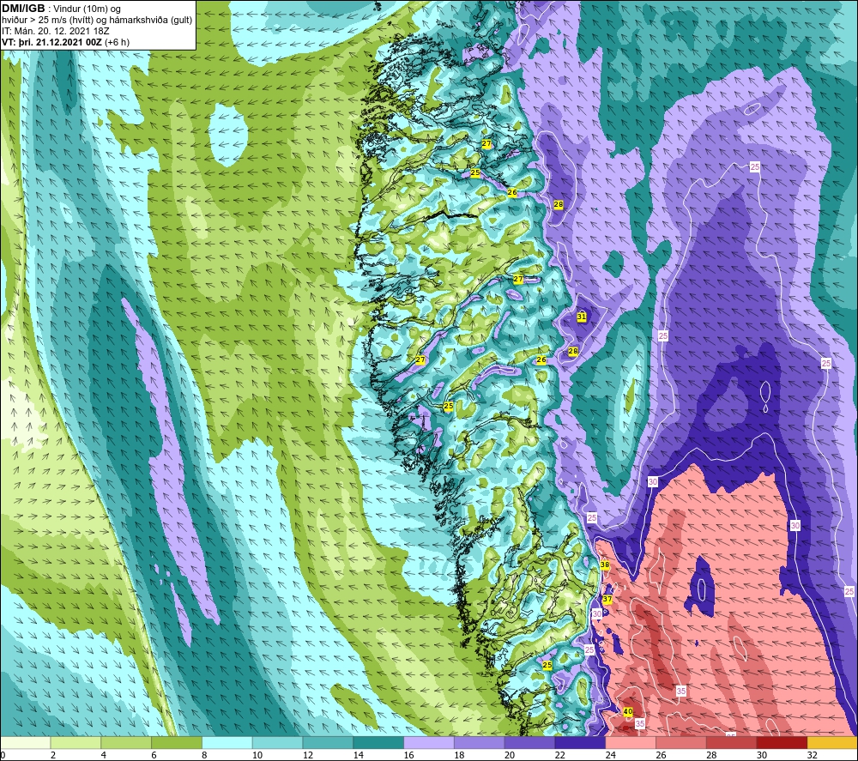Select the 8–10 m/s light cyan legend swatch

[x=227, y=742]
